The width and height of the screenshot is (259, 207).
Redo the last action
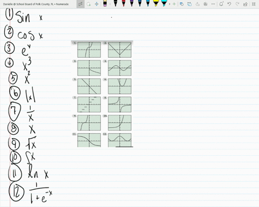[x=237, y=4]
